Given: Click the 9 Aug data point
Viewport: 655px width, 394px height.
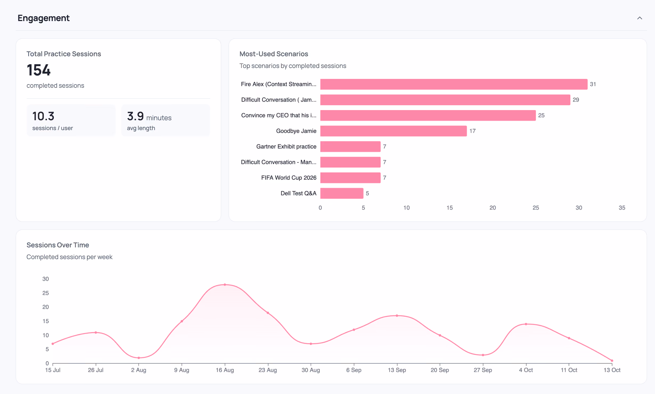Looking at the screenshot, I should (x=182, y=321).
